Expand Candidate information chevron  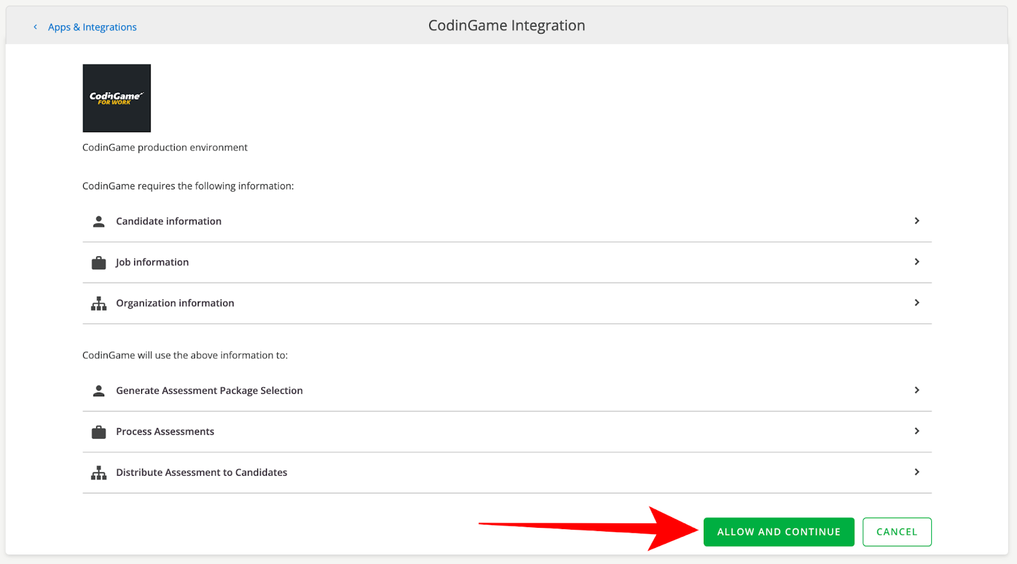917,220
